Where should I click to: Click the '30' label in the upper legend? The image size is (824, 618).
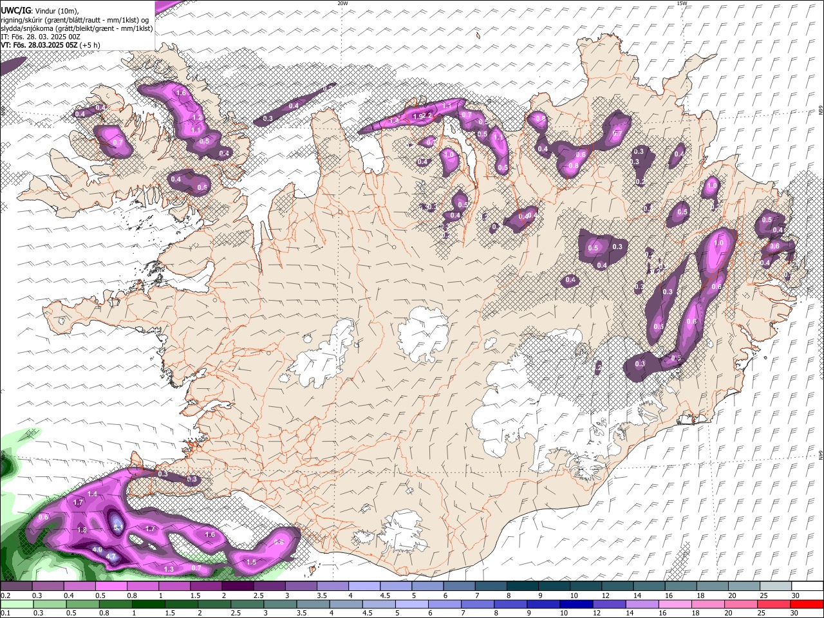click(x=796, y=595)
